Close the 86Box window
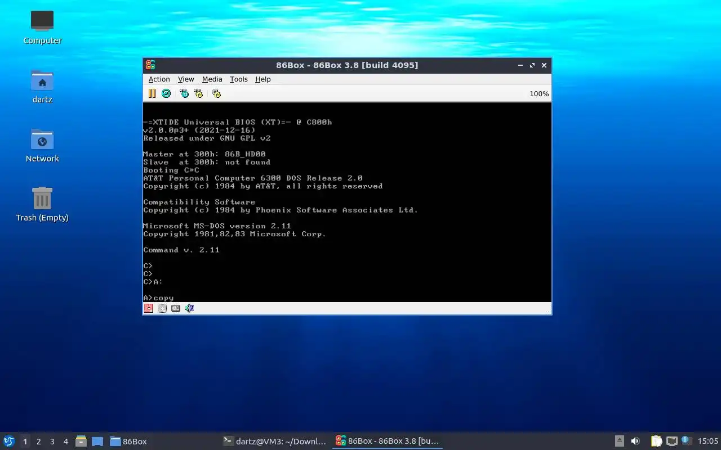 click(544, 65)
